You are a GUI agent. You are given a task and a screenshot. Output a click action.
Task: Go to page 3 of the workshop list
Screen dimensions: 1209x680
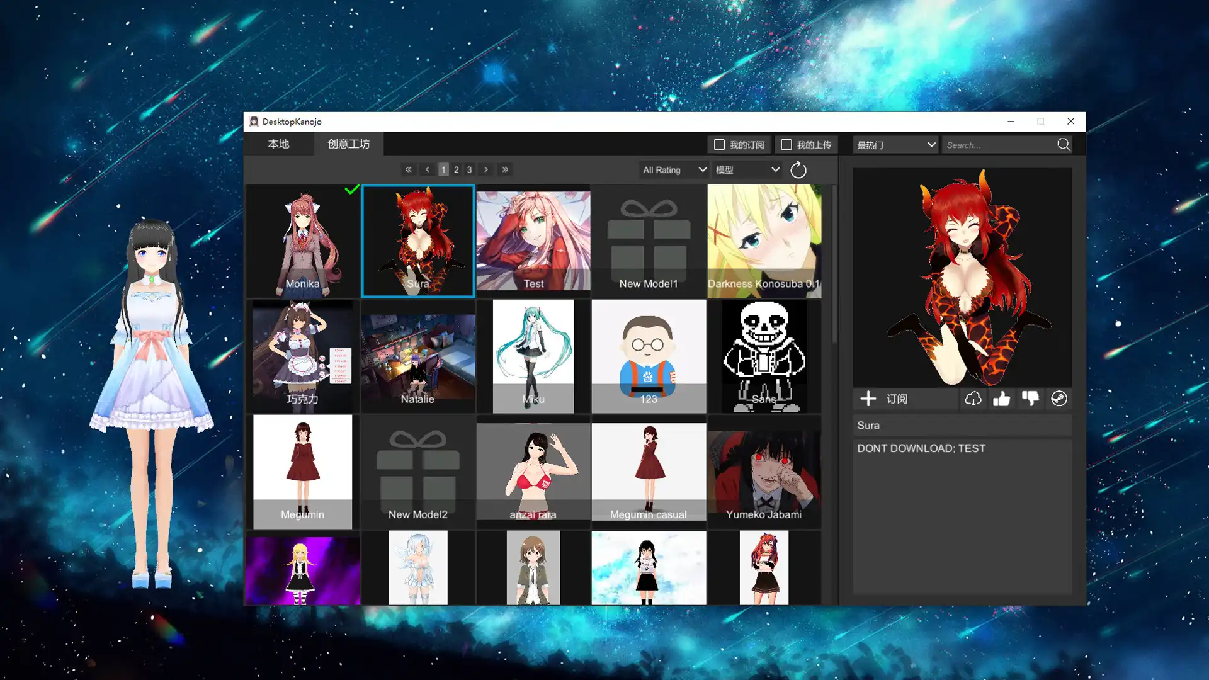pos(469,169)
